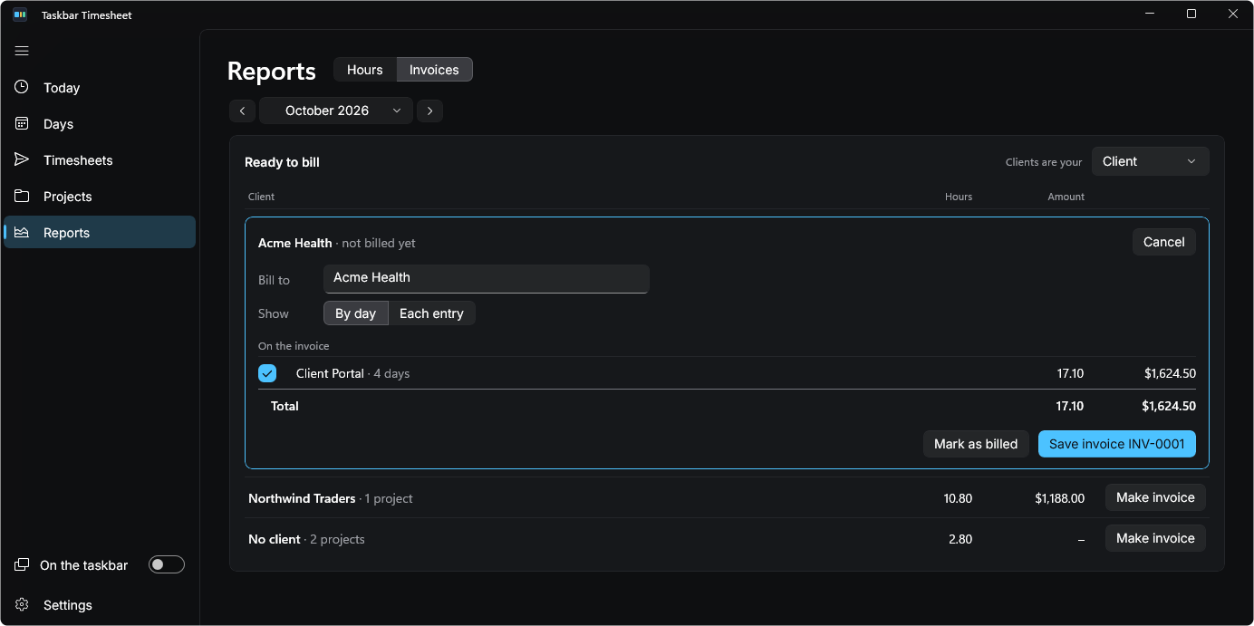1254x626 pixels.
Task: Click the Settings gear icon
Action: pos(22,605)
